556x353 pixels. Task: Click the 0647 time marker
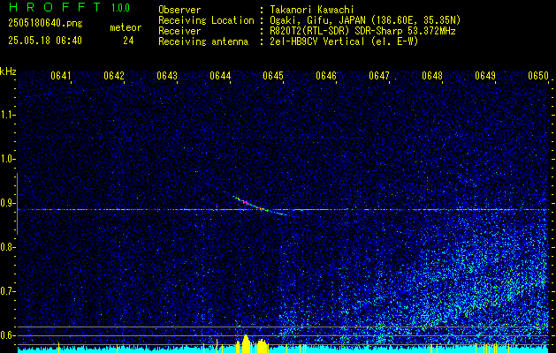379,76
